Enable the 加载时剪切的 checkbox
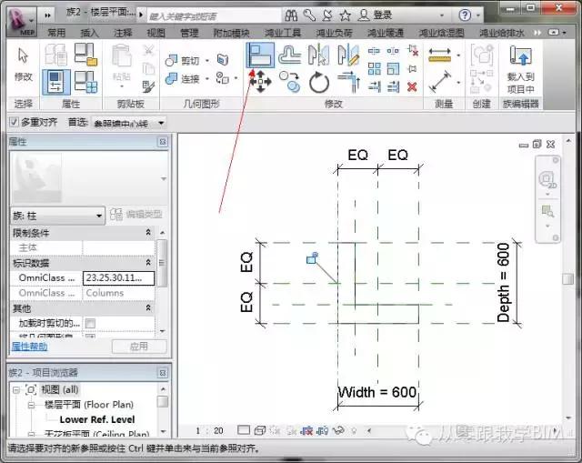Screen dimensions: 582x463 tap(90, 323)
